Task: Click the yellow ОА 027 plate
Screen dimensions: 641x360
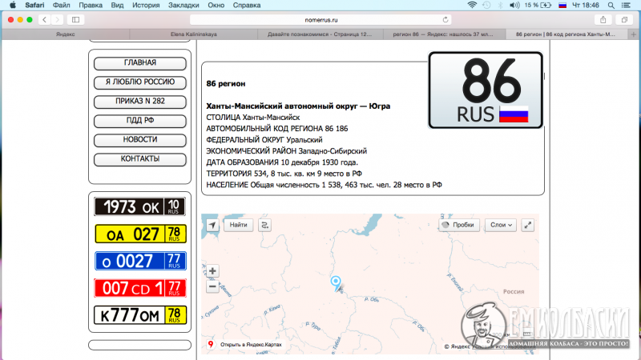Action: coord(140,234)
